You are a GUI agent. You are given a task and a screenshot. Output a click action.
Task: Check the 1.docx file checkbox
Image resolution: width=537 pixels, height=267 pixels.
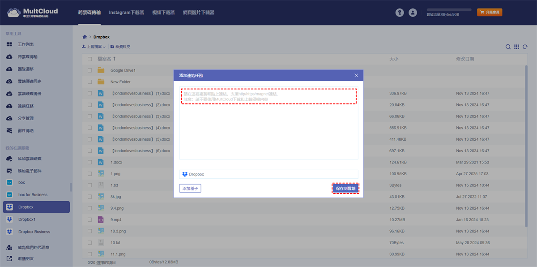coord(90,162)
